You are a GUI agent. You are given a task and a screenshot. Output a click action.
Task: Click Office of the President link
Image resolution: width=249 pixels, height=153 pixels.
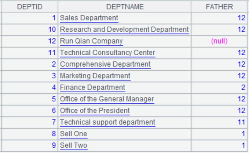tap(95, 111)
